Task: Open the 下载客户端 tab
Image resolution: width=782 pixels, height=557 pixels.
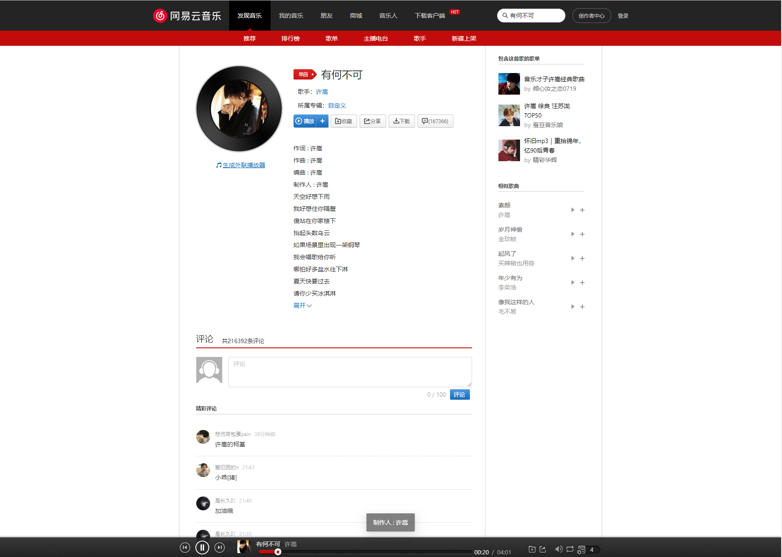Action: pyautogui.click(x=430, y=16)
